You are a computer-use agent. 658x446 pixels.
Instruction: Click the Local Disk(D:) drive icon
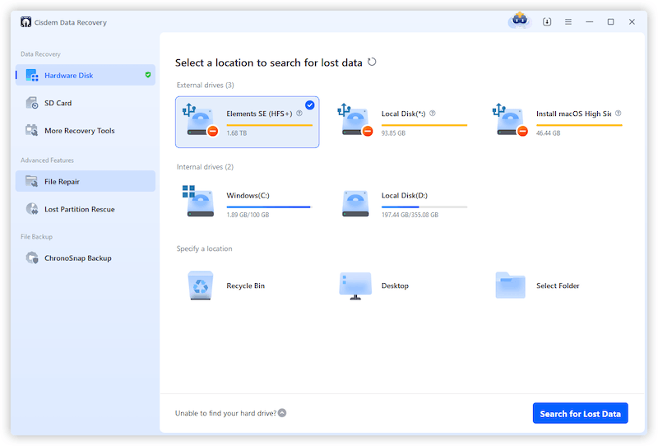355,203
